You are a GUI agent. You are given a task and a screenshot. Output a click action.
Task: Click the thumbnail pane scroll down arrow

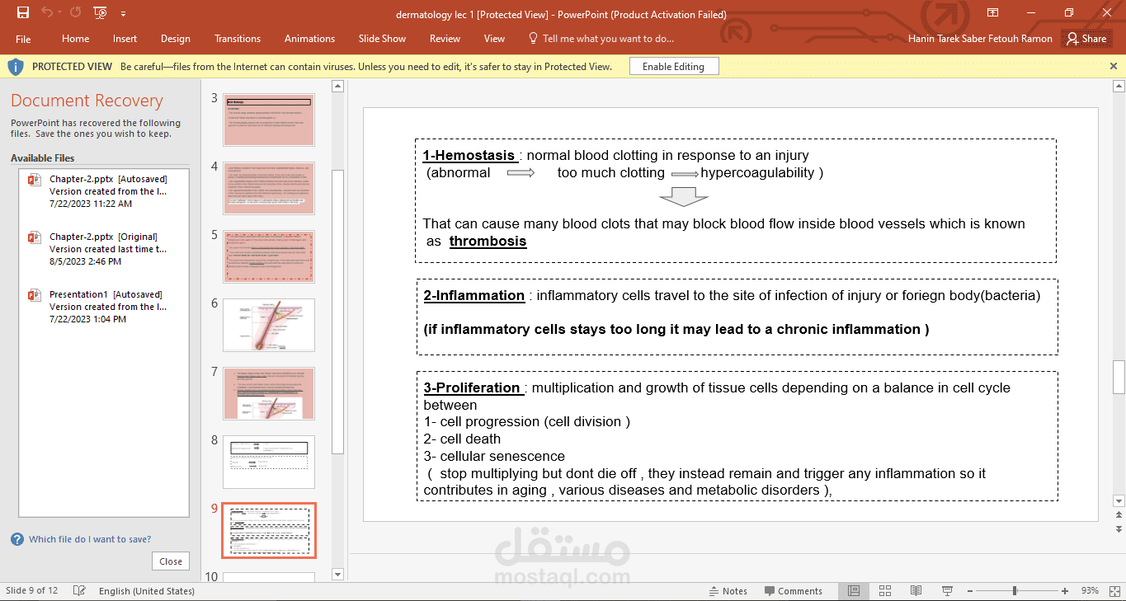(337, 574)
